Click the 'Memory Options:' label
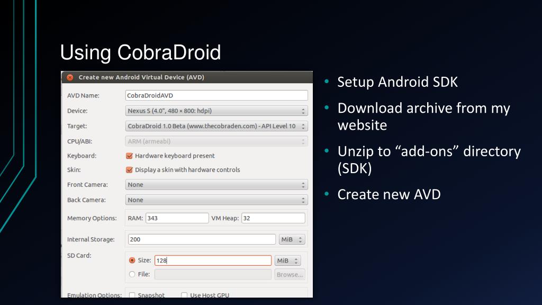This screenshot has width=542, height=305. (92, 218)
